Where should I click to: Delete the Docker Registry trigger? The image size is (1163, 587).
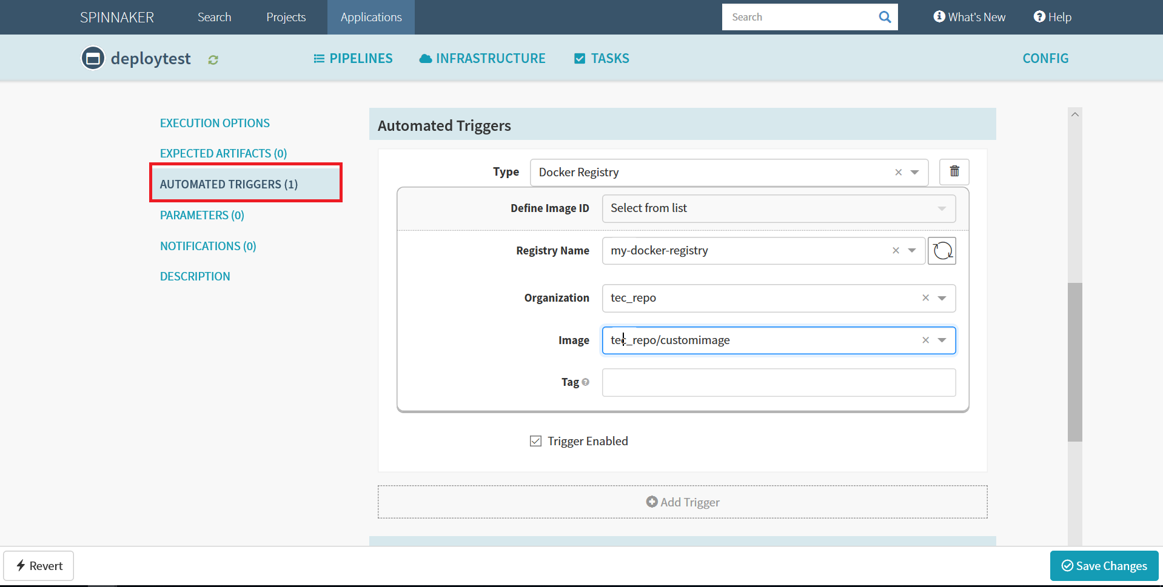pyautogui.click(x=954, y=172)
